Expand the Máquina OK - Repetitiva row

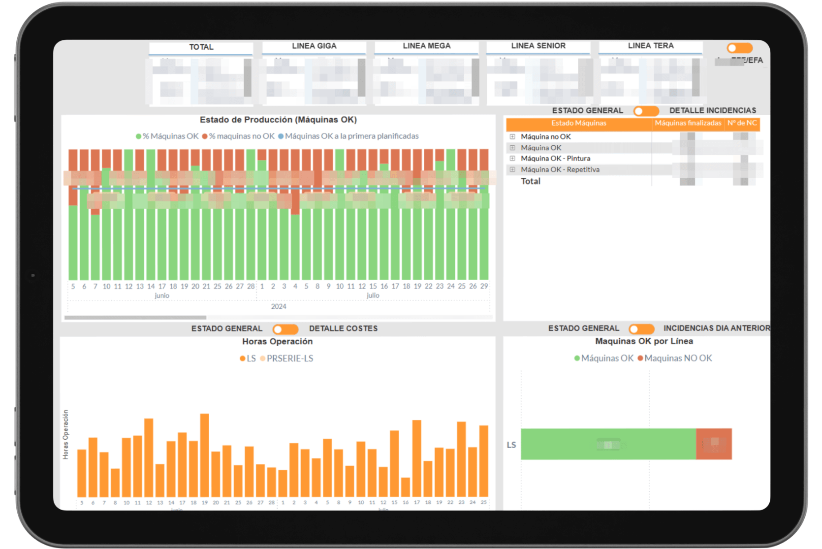click(x=512, y=169)
